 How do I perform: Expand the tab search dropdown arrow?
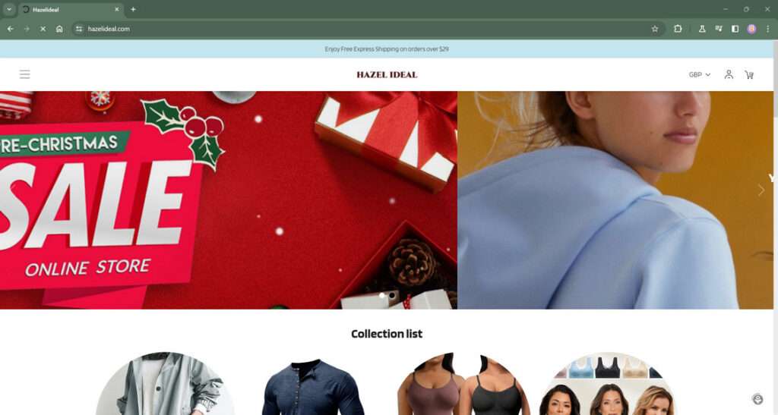click(9, 9)
